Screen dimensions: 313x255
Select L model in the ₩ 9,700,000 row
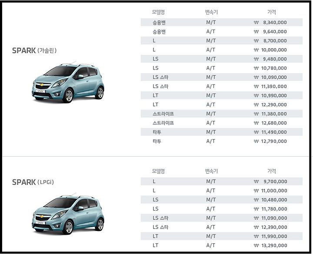click(154, 181)
